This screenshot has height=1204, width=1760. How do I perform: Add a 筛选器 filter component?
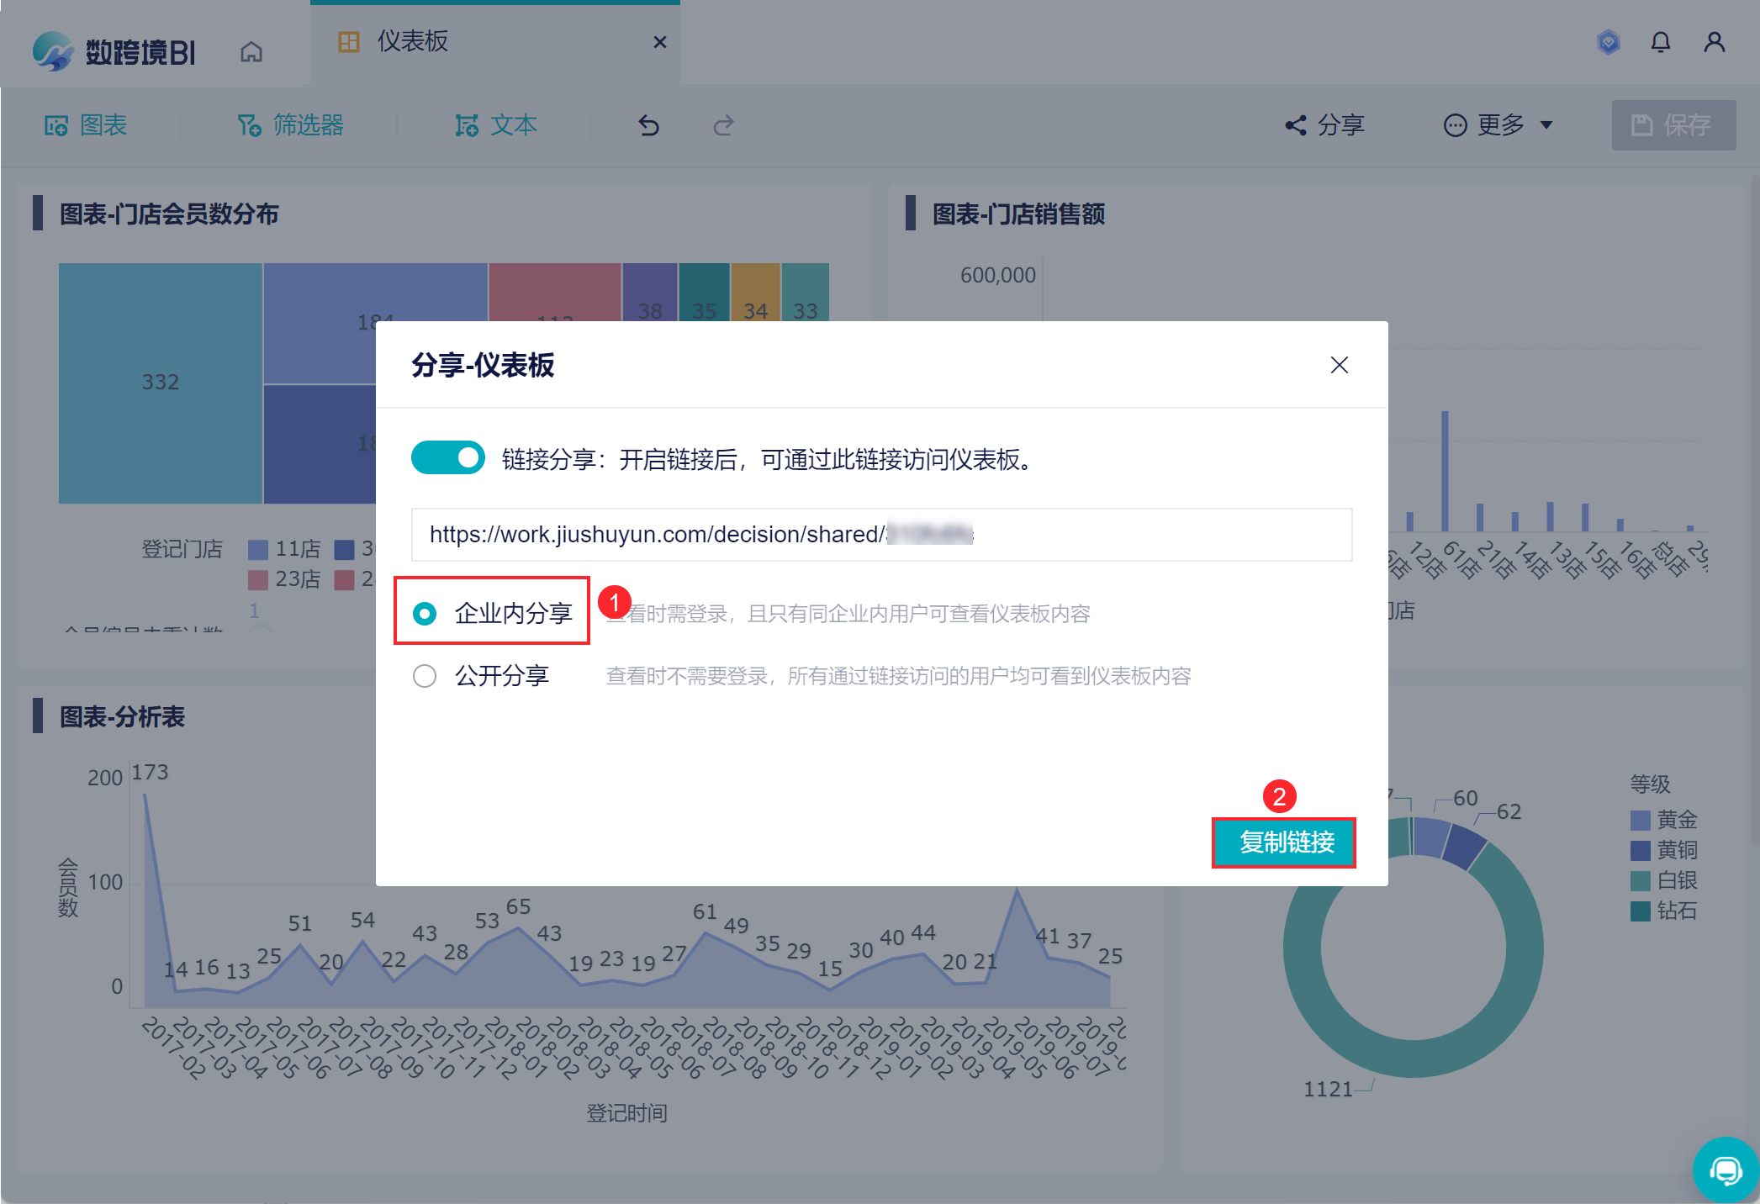point(290,125)
